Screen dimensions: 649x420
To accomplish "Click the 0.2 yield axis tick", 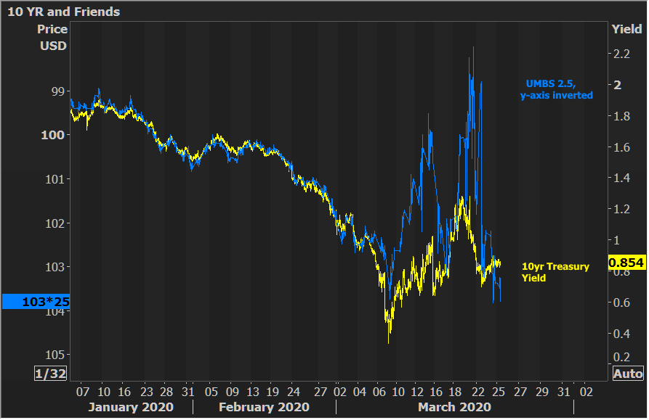I will click(x=621, y=357).
